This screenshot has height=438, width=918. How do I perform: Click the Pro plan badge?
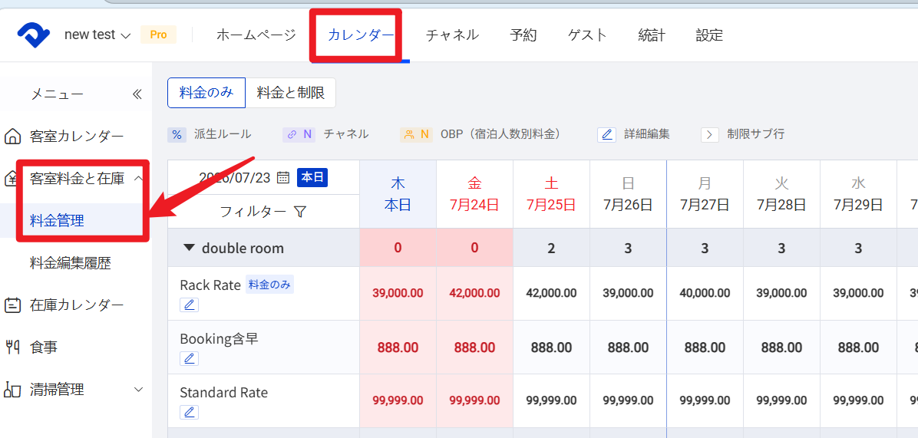point(159,35)
